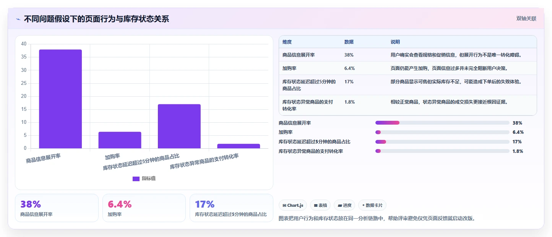
Task: Click the 6.4% data card
Action: [144, 208]
